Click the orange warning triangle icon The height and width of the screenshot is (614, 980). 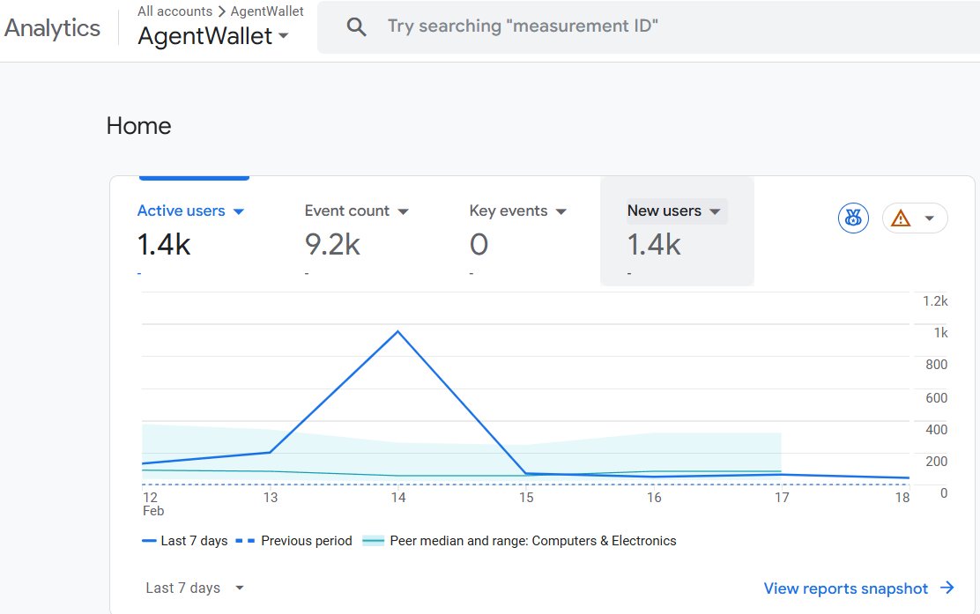tap(901, 218)
